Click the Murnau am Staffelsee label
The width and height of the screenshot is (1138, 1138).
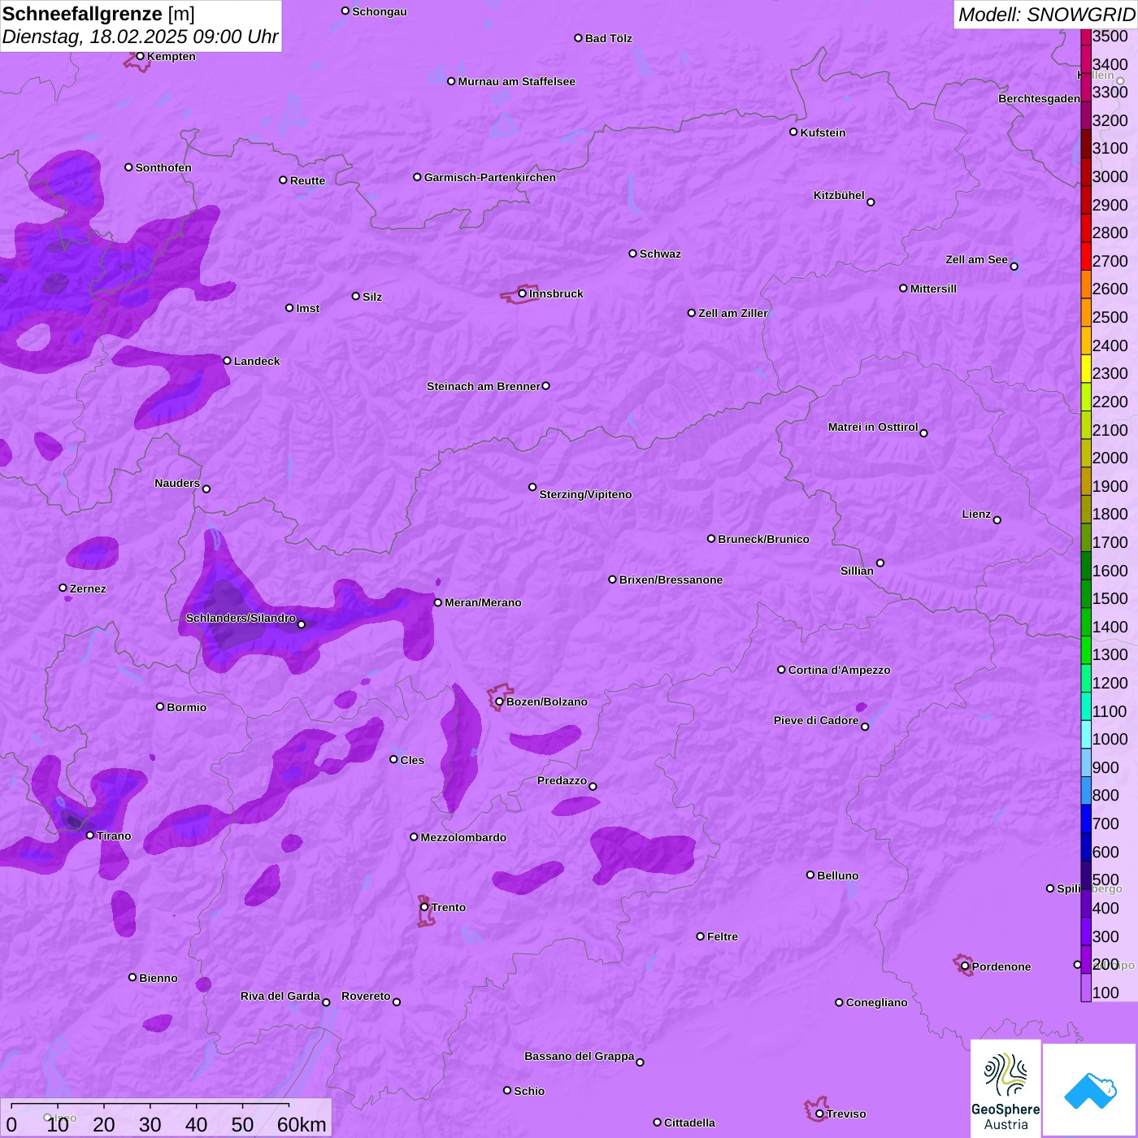[516, 81]
